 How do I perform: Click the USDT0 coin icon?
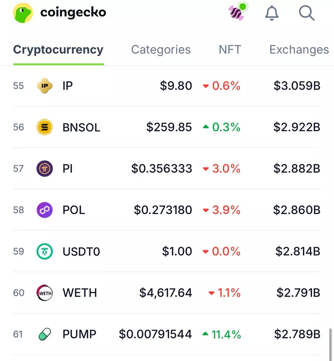(45, 251)
